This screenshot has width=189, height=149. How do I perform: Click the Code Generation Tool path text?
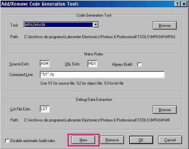click(100, 37)
